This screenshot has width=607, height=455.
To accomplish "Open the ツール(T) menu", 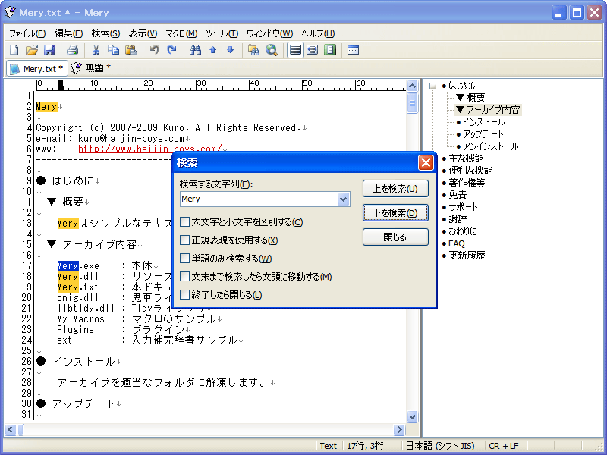I will coord(222,33).
